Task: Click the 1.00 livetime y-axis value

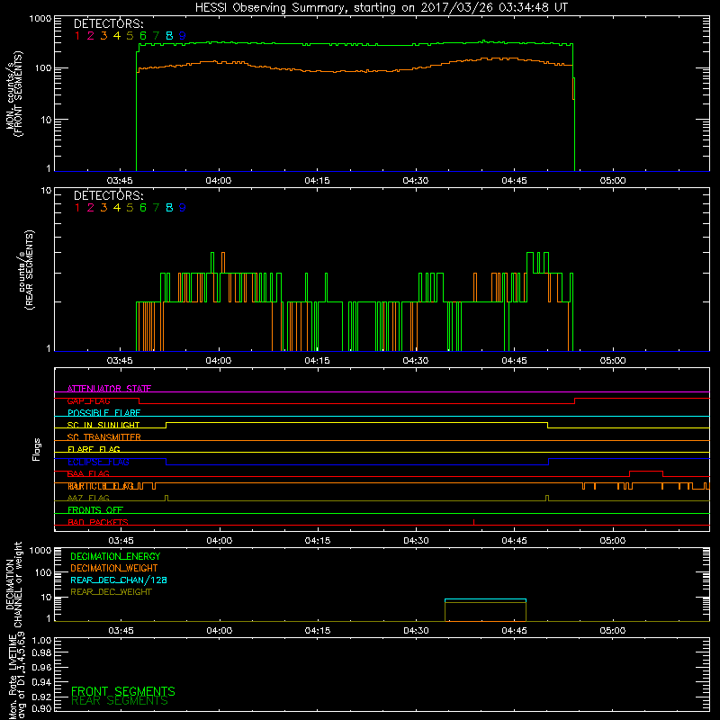Action: (41, 640)
